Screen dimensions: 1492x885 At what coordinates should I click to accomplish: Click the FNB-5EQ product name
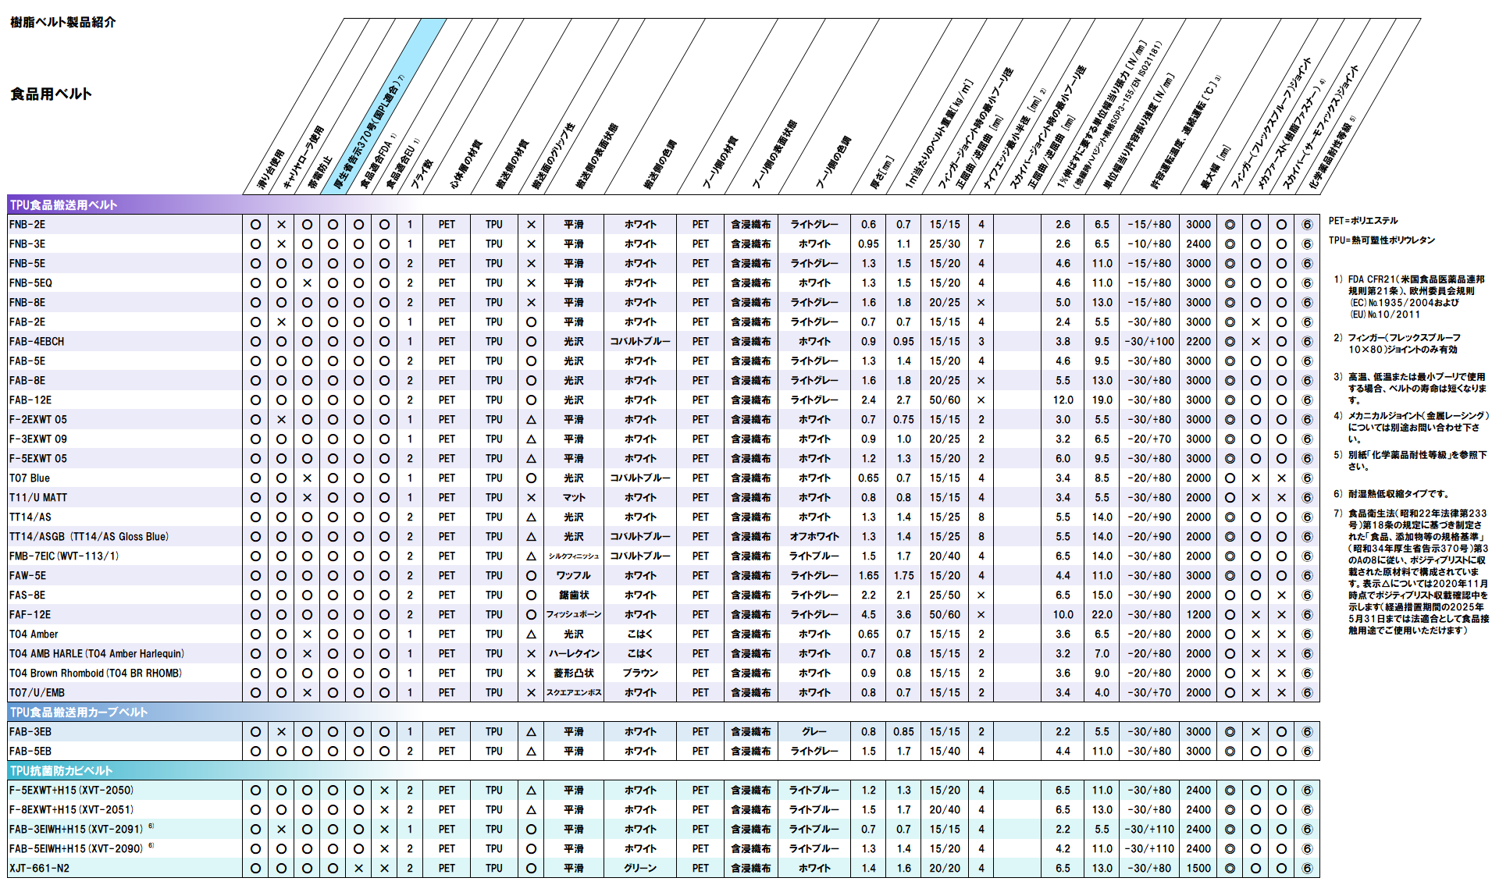click(x=30, y=283)
